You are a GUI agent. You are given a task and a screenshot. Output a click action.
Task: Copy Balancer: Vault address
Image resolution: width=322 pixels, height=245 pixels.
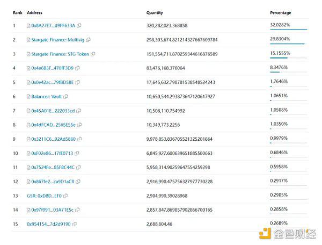click(x=65, y=96)
